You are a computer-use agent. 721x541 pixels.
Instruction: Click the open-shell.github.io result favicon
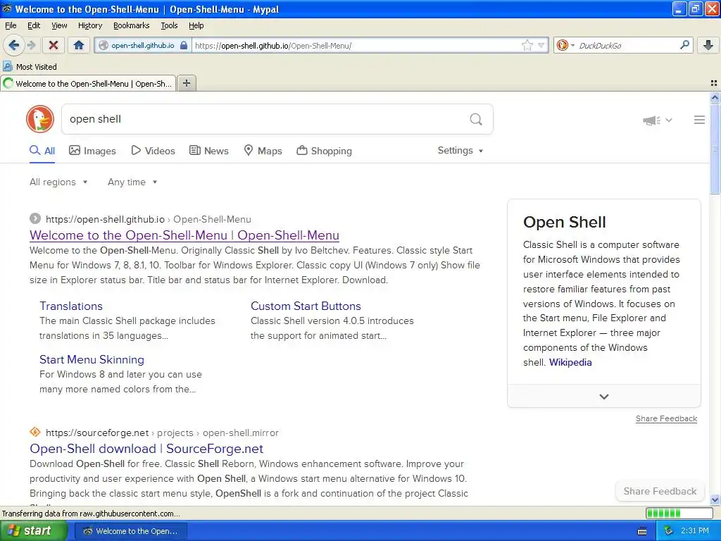(x=35, y=219)
